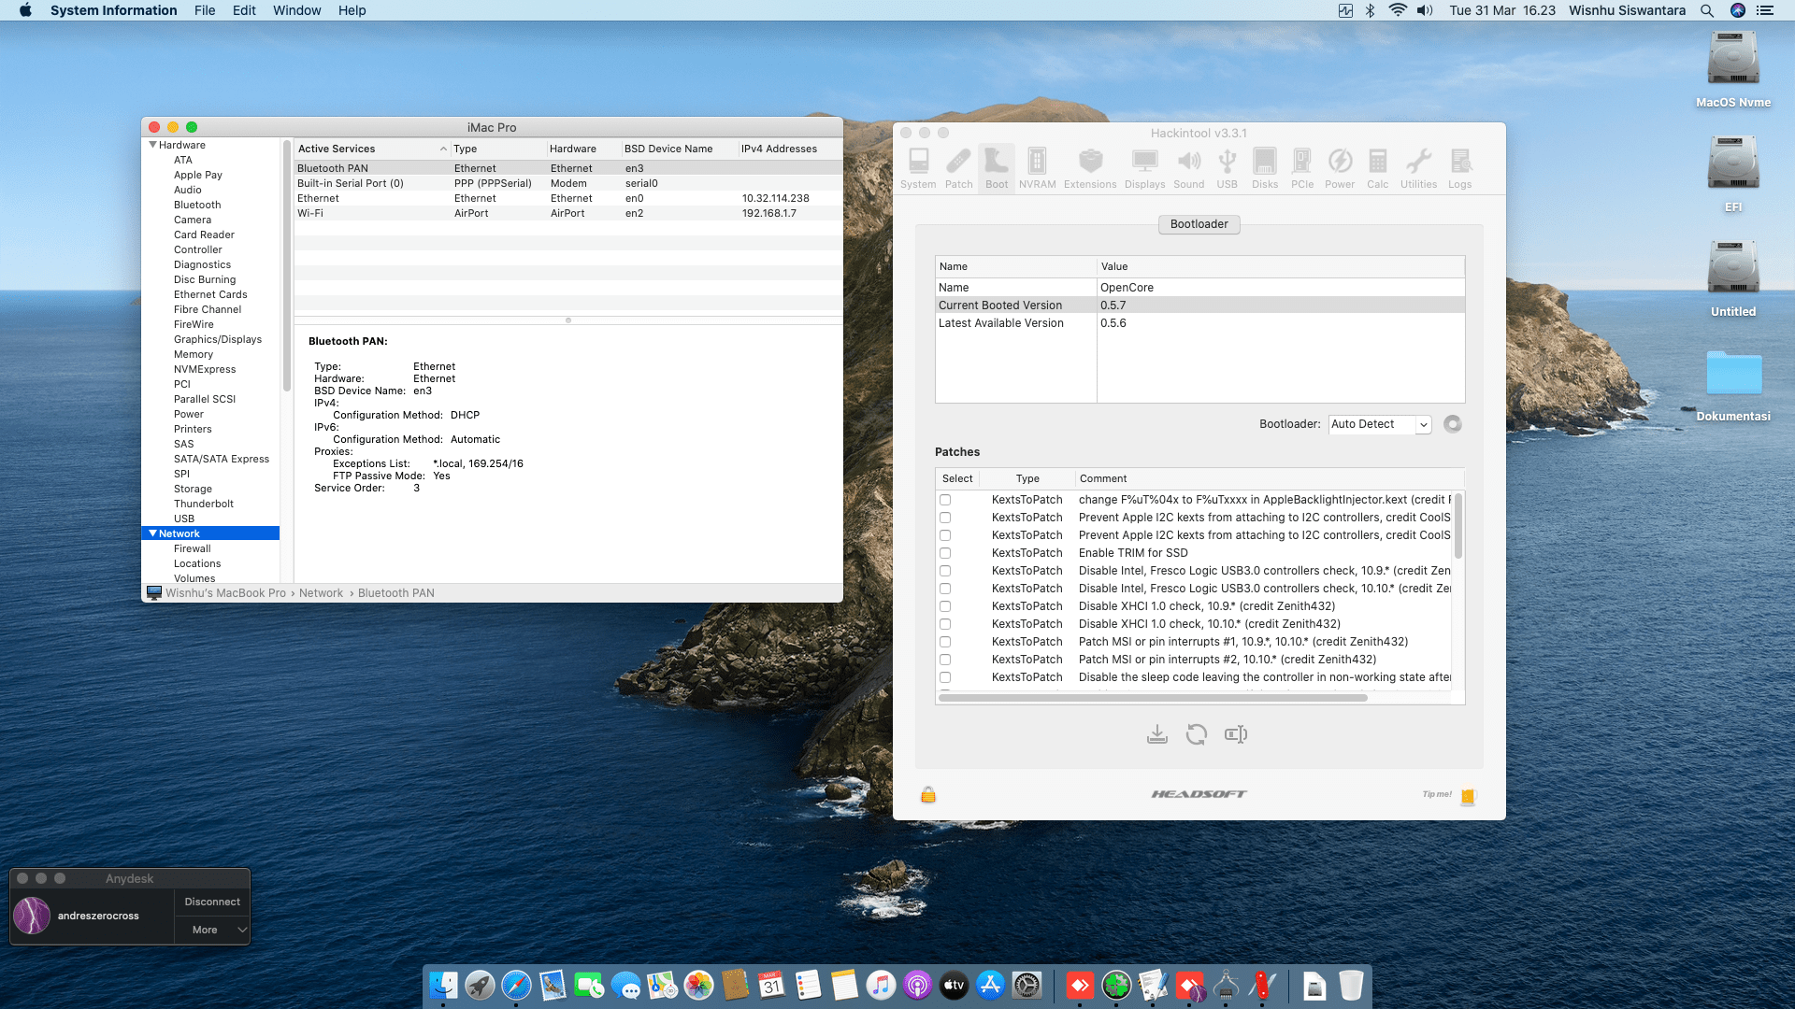Image resolution: width=1795 pixels, height=1009 pixels.
Task: Check the Disable XHCI 1.0 check 10.10 patch
Action: [945, 624]
